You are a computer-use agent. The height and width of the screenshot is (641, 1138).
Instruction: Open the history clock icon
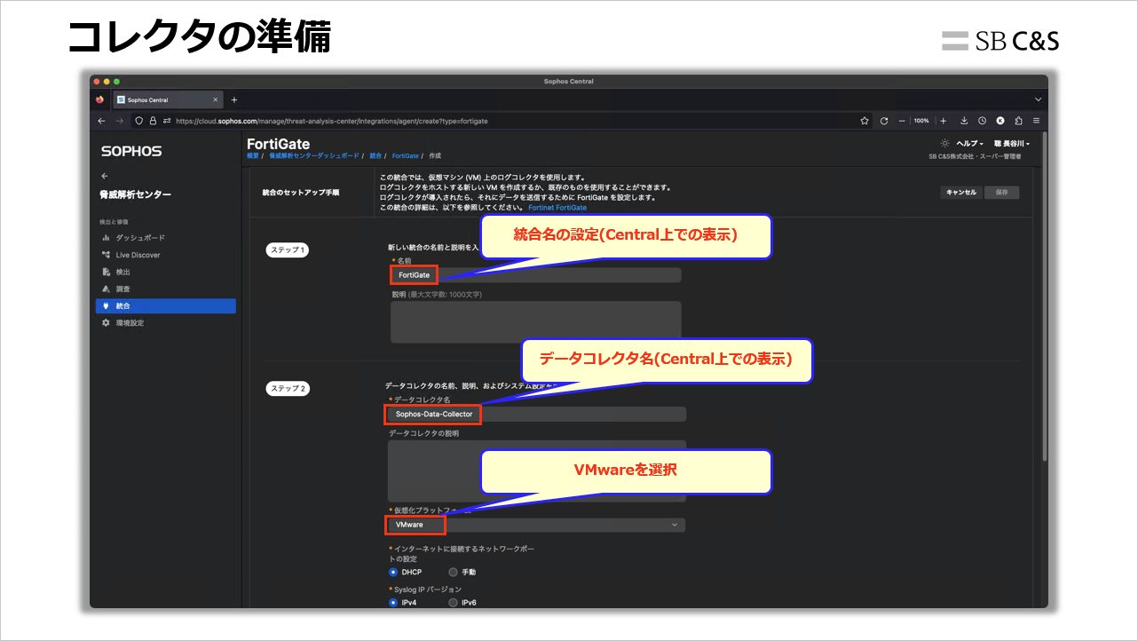(983, 121)
